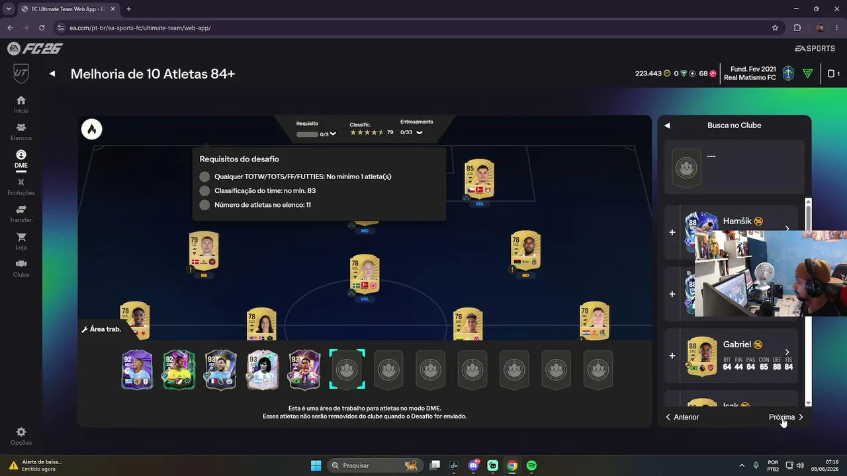Open the Transfer. market section
This screenshot has width=847, height=476.
(21, 214)
